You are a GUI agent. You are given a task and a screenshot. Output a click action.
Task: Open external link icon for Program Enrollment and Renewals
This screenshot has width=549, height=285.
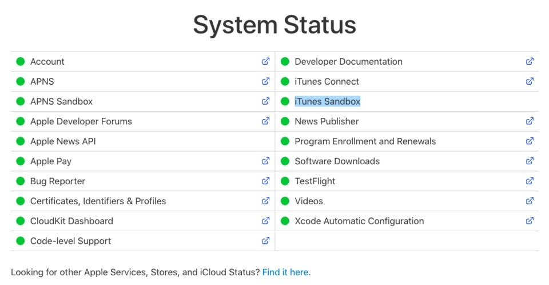[x=530, y=141]
